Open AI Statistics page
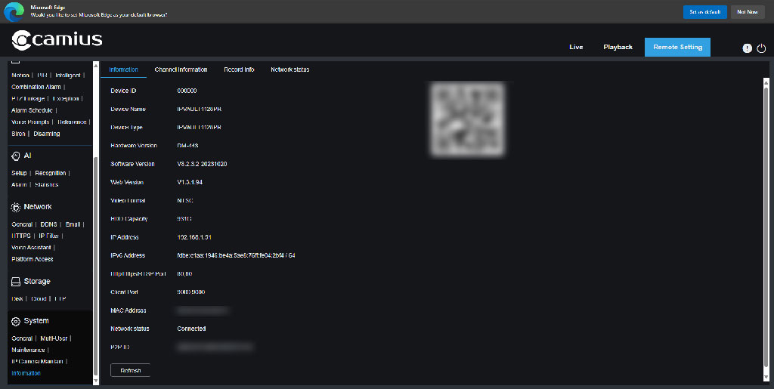This screenshot has height=389, width=774. [x=46, y=185]
